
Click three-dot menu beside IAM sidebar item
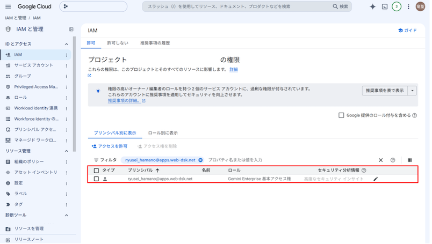coord(67,55)
